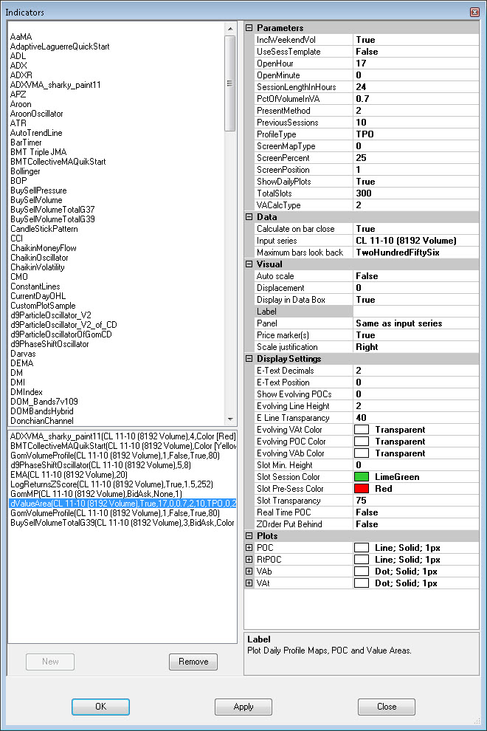Click the Red Slot Pre-Sess Color swatch
487x731 pixels.
point(362,489)
